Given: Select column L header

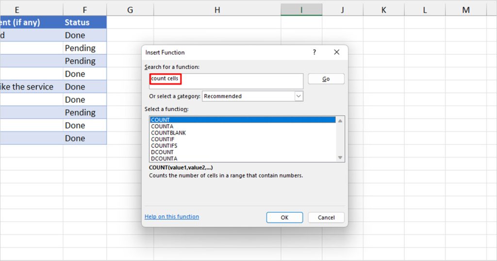Looking at the screenshot, I should (425, 10).
